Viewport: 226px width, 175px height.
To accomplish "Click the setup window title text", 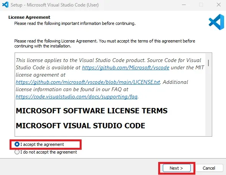I will (x=55, y=5).
